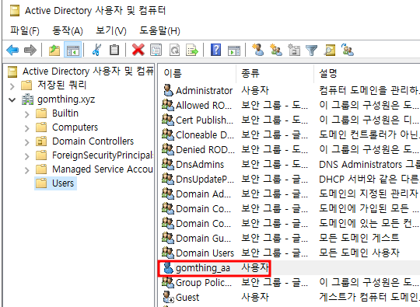Collapse the gomthing.xyz domain node
This screenshot has height=307, width=420.
coord(12,99)
